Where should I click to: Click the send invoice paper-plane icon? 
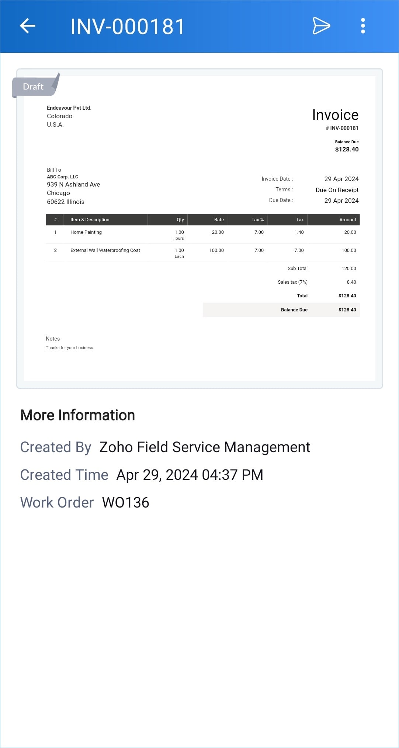[321, 26]
